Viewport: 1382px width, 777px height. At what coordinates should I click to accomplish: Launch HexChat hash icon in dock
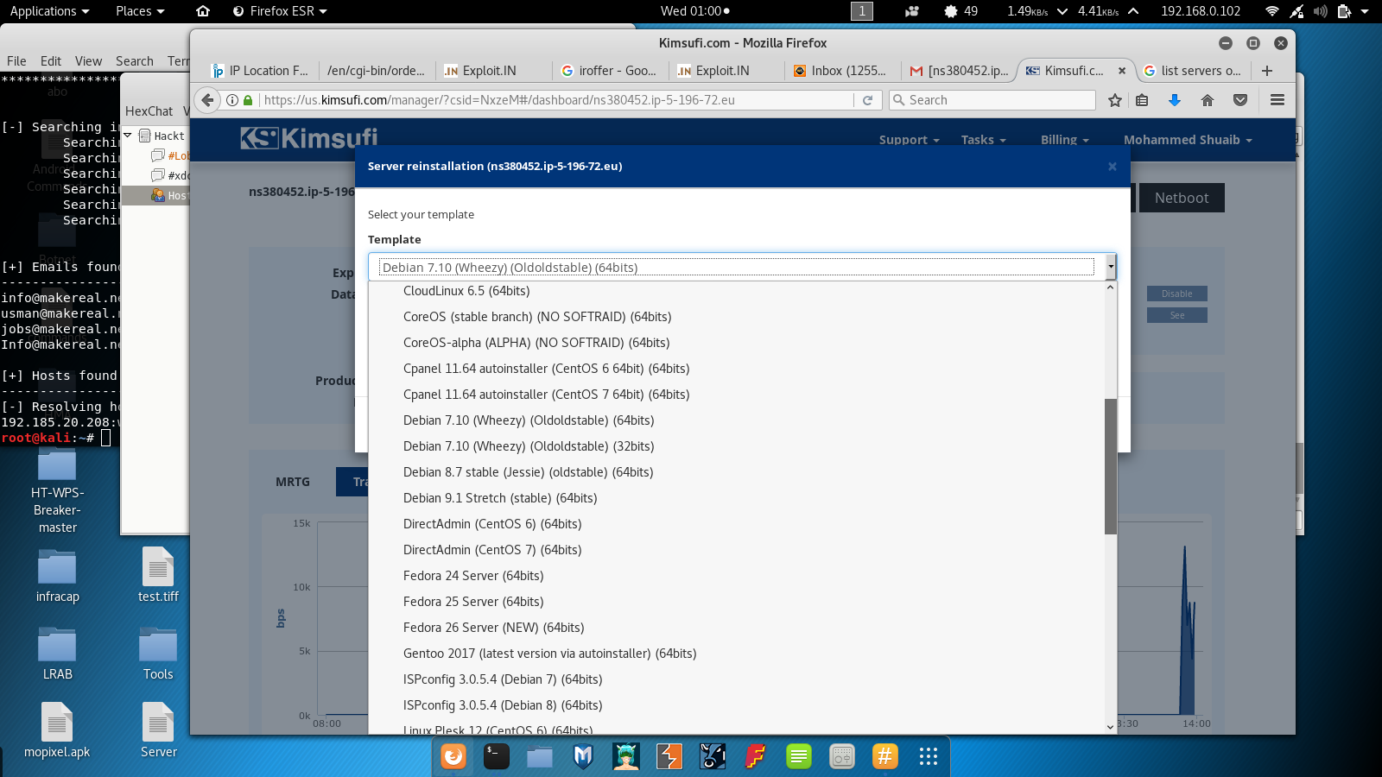tap(885, 756)
